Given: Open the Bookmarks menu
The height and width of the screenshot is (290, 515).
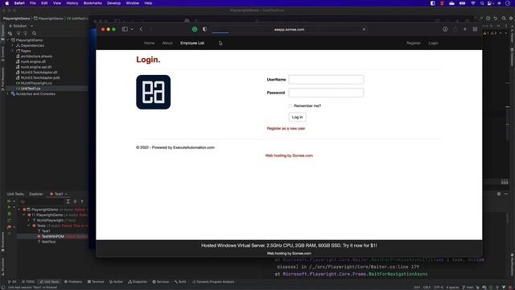Looking at the screenshot, I should pyautogui.click(x=93, y=3).
